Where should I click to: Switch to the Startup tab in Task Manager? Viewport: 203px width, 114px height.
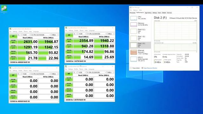pos(154,13)
